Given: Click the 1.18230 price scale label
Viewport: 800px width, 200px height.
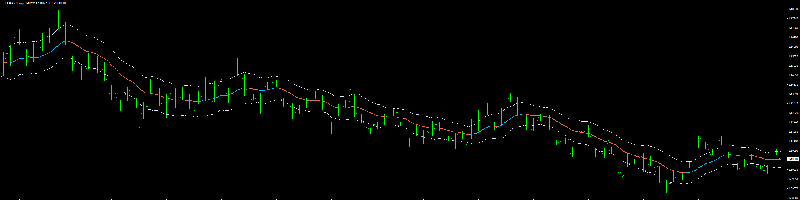Looking at the screenshot, I should (793, 9).
